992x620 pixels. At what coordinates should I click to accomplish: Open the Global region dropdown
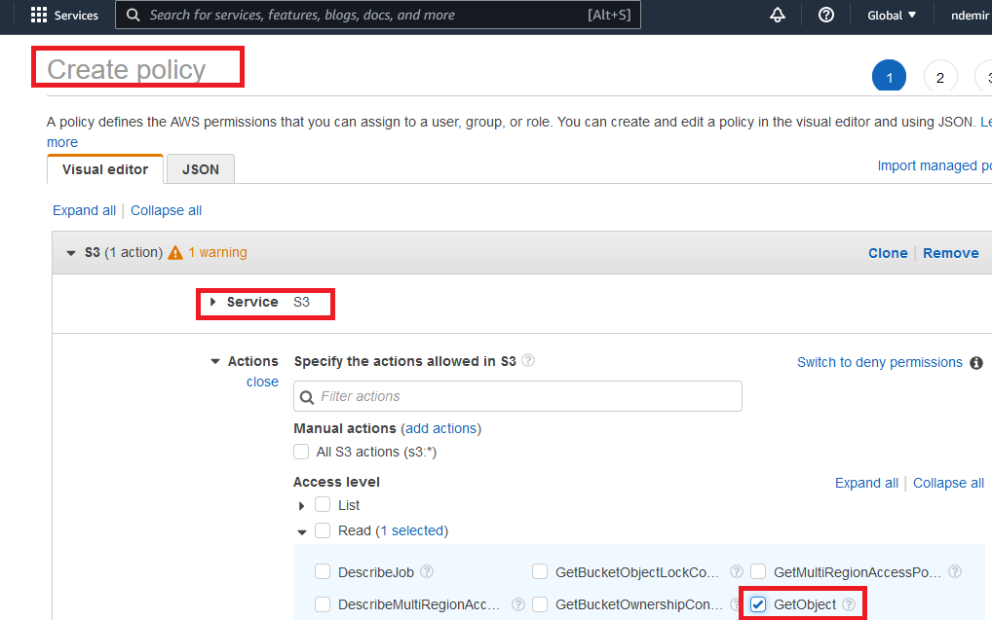[892, 16]
